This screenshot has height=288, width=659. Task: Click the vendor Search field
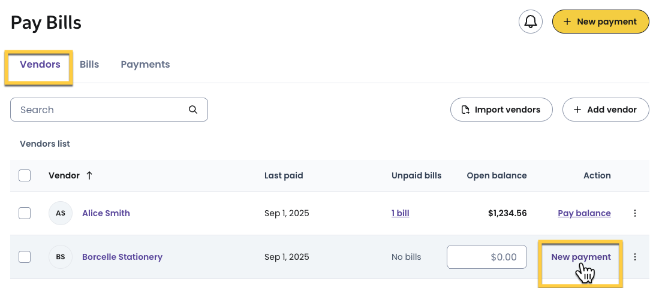click(x=102, y=110)
